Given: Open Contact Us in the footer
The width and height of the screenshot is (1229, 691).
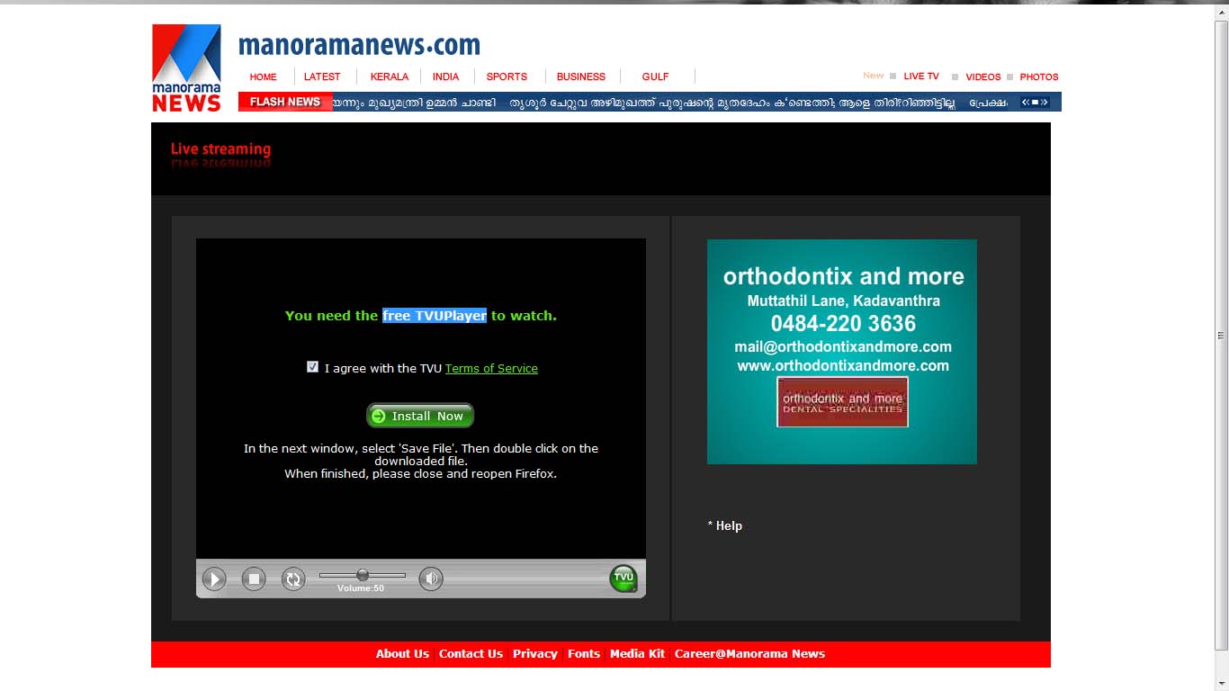Looking at the screenshot, I should tap(471, 654).
